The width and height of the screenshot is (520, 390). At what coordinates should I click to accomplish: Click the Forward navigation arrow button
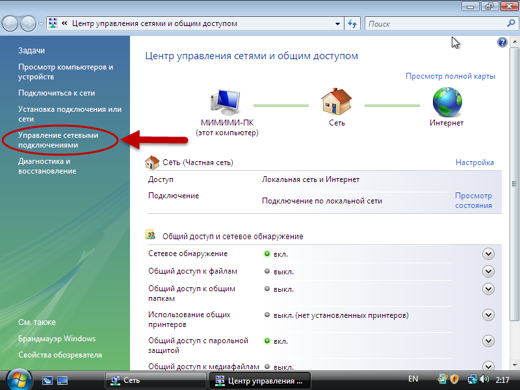(28, 24)
